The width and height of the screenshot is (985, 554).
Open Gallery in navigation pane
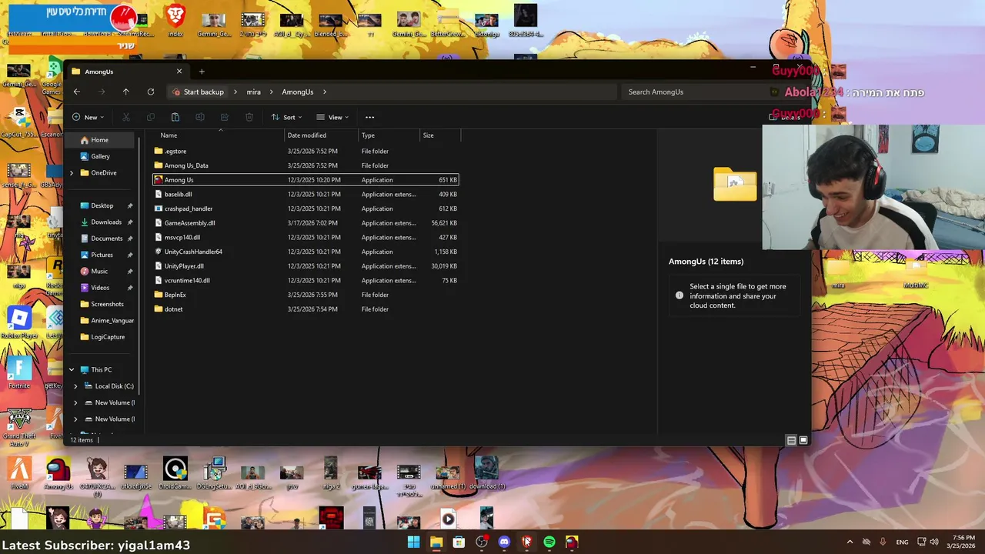100,156
